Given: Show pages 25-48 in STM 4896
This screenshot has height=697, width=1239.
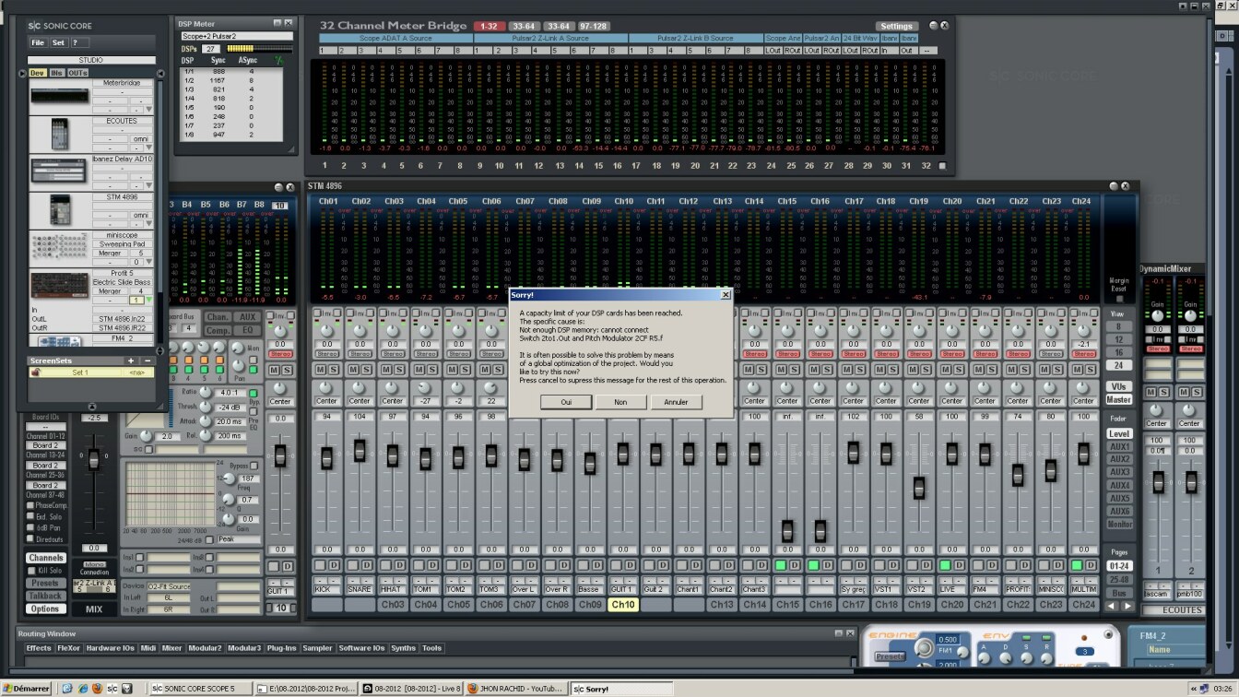Looking at the screenshot, I should tap(1119, 579).
